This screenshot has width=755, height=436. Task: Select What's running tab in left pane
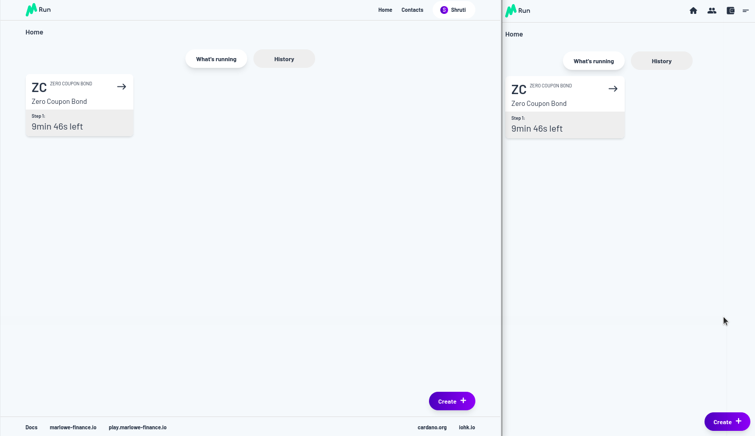[216, 59]
